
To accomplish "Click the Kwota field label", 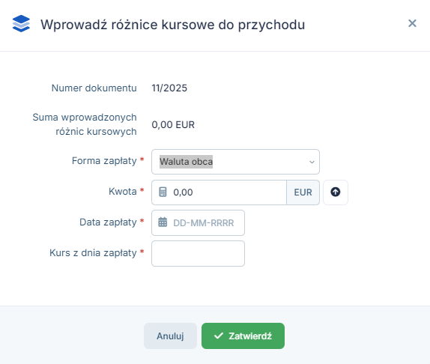I will [123, 191].
